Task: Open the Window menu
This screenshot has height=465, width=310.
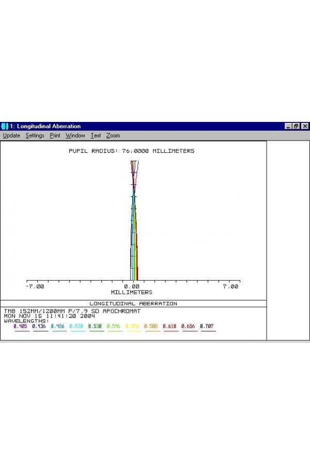Action: tap(75, 135)
